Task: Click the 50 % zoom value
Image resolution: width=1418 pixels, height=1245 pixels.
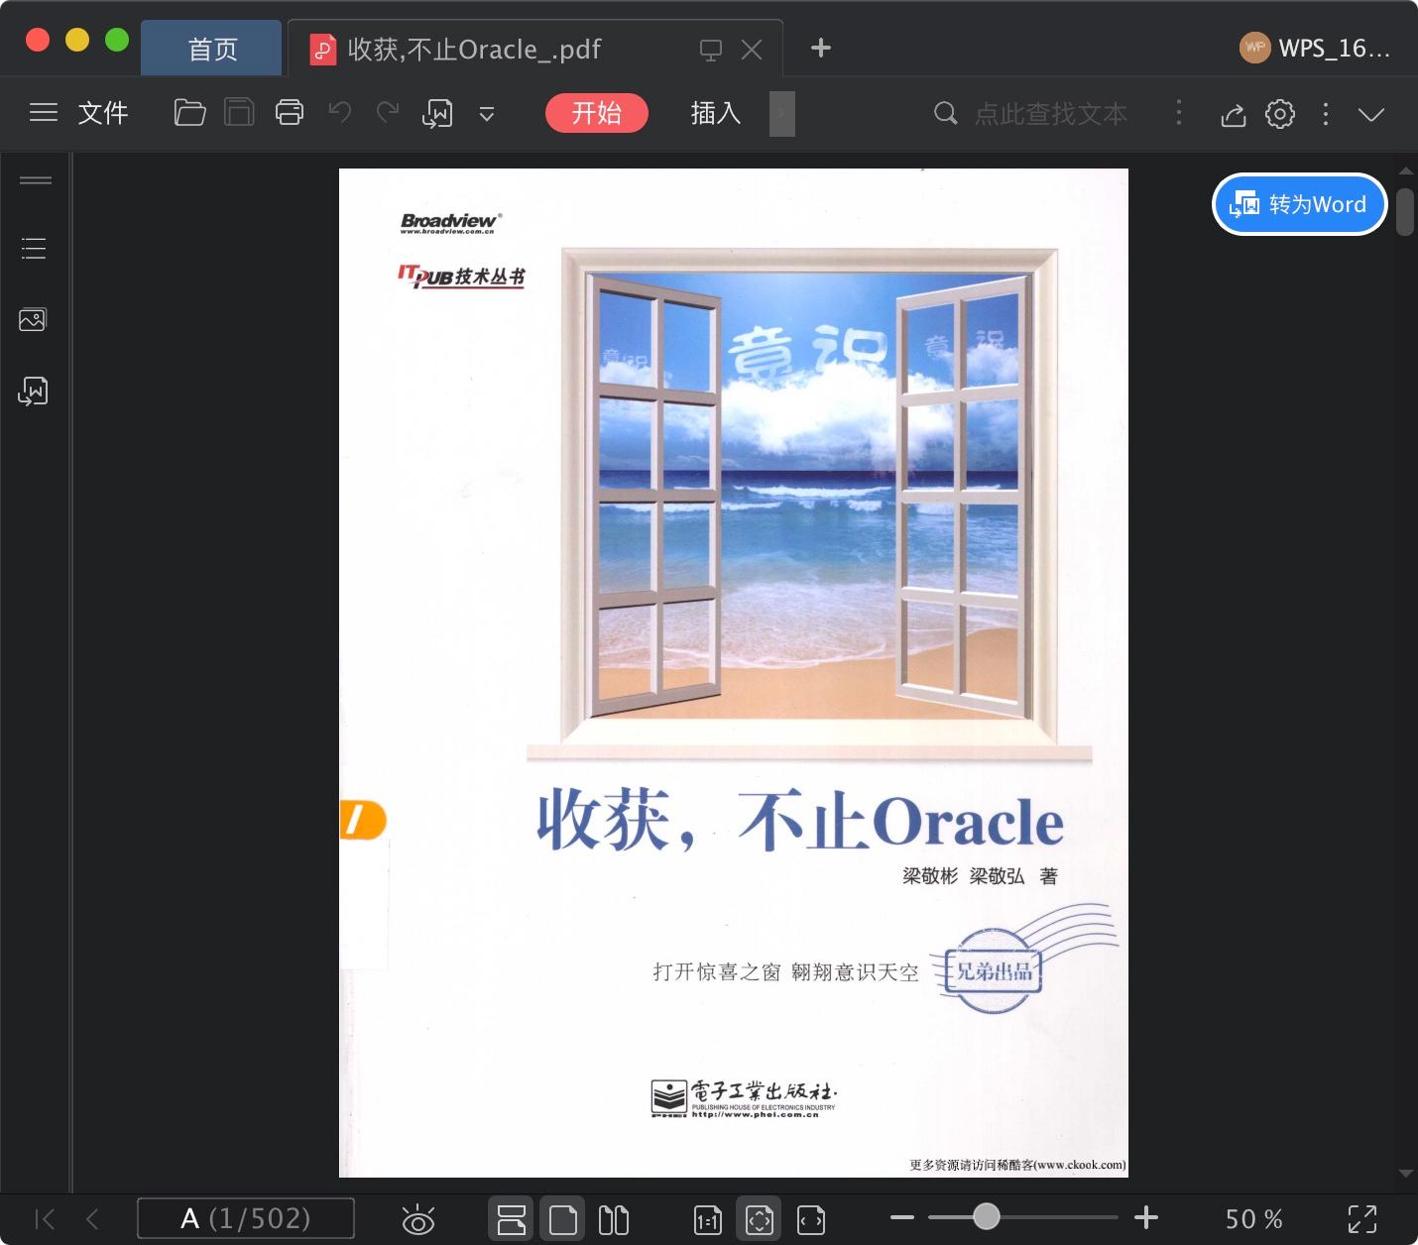Action: point(1254,1218)
